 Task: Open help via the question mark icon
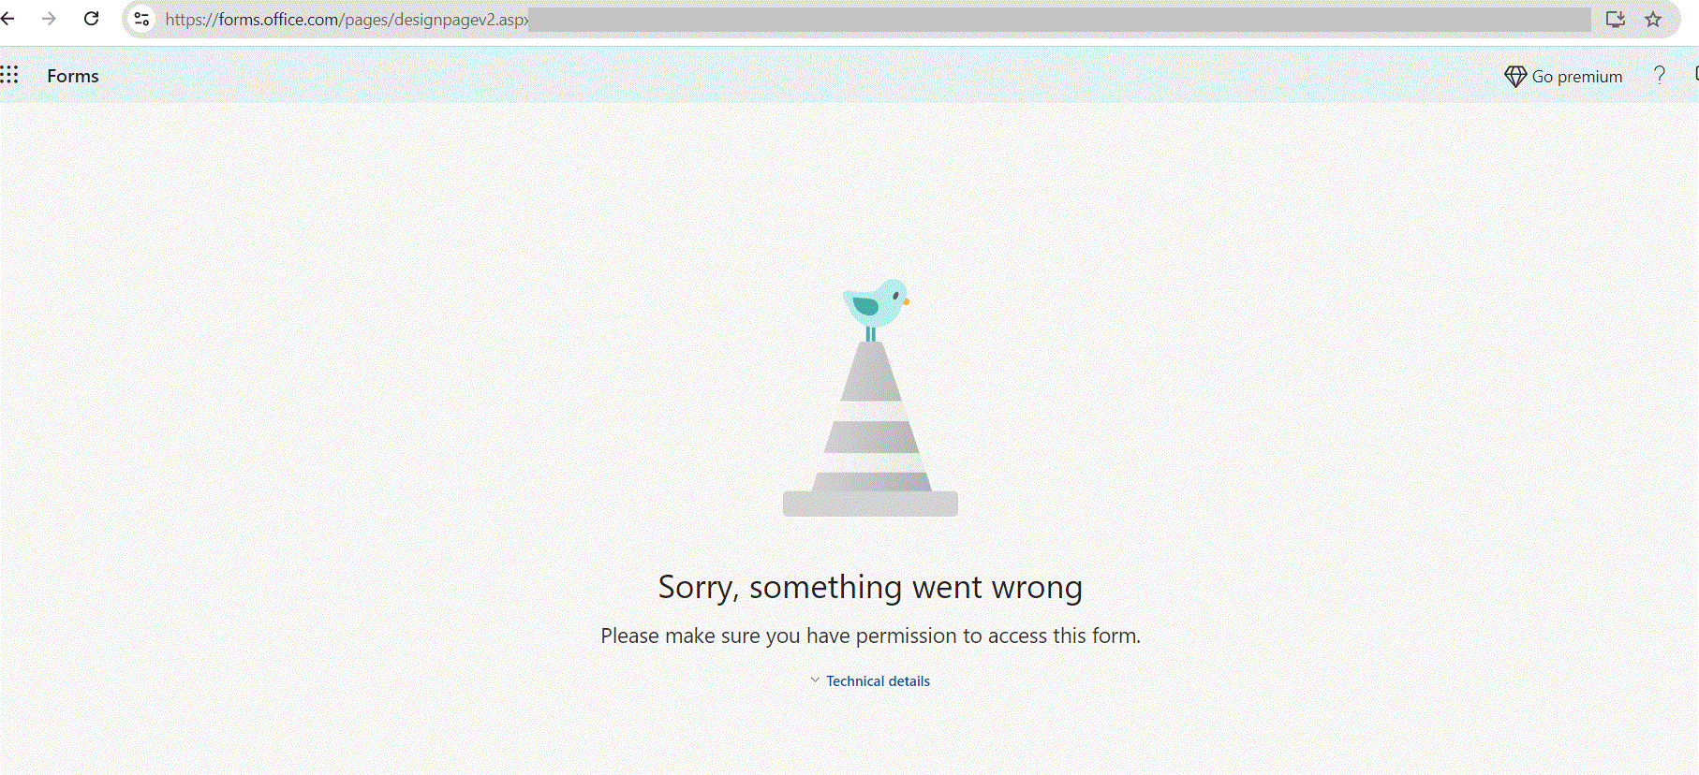[x=1660, y=75]
